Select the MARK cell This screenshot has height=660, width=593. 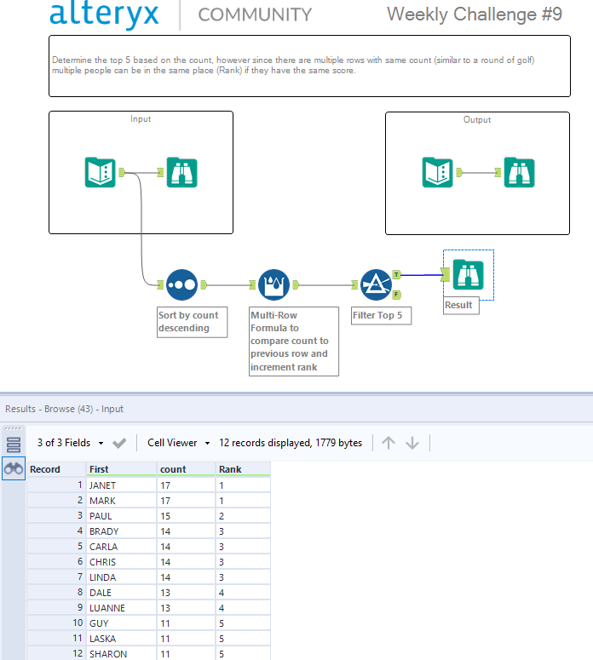tap(121, 501)
